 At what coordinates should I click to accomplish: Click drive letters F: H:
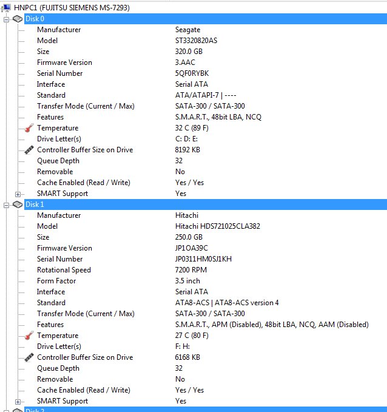[183, 346]
